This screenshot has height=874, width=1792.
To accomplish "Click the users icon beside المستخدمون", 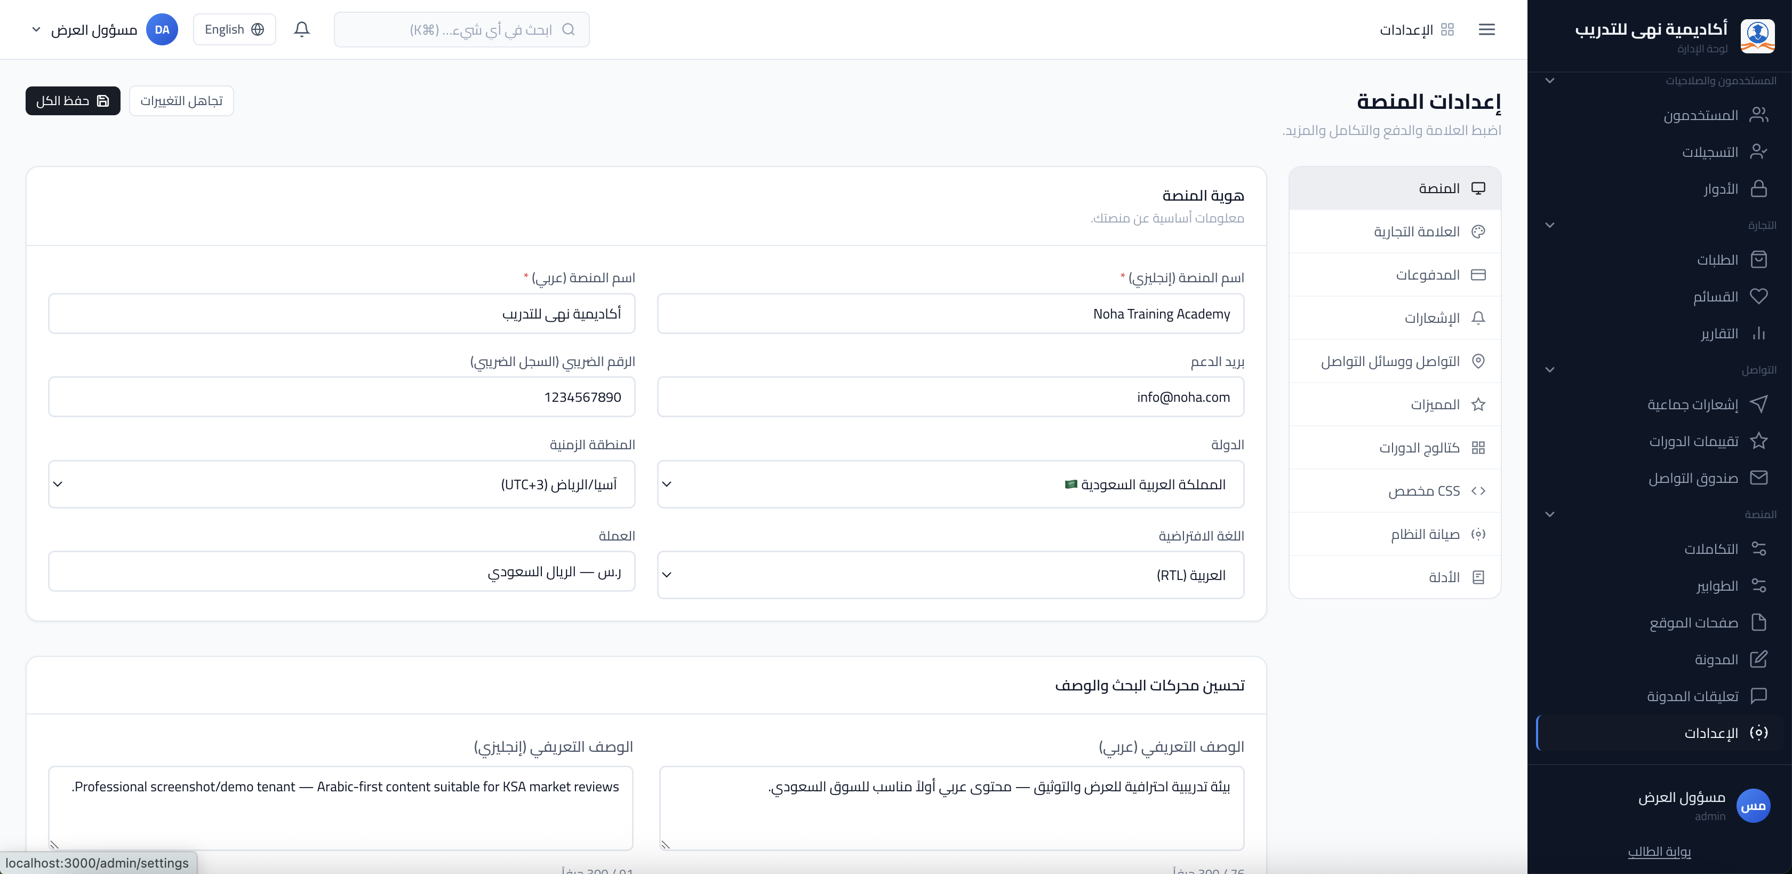I will [x=1758, y=115].
